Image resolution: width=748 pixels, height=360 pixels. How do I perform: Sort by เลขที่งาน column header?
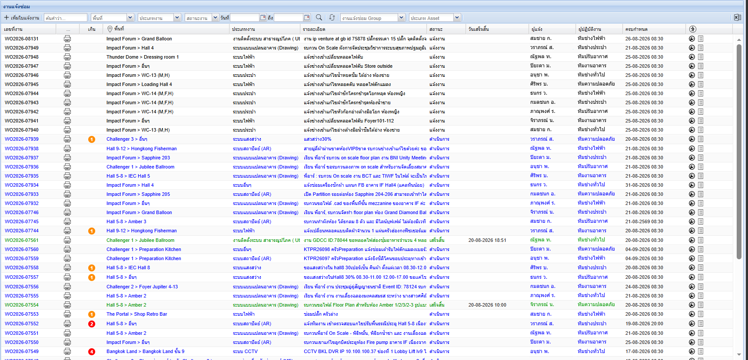(x=28, y=29)
